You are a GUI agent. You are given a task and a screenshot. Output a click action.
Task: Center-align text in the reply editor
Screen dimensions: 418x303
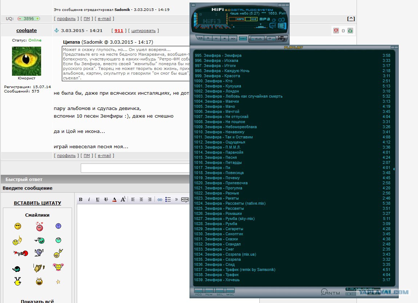pos(141,200)
